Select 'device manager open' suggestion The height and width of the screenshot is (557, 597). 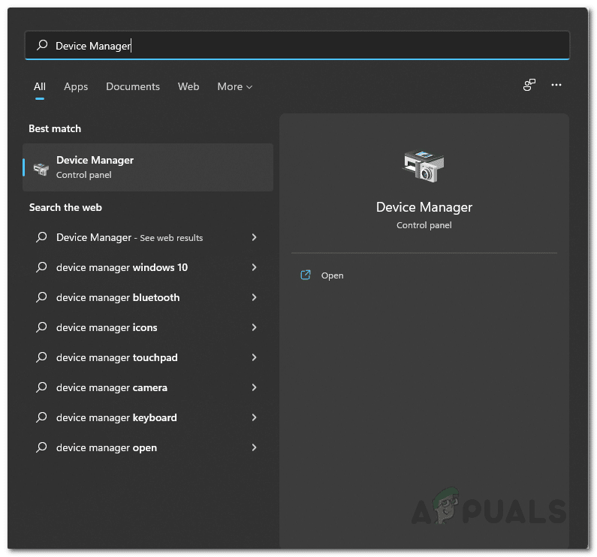click(x=148, y=448)
